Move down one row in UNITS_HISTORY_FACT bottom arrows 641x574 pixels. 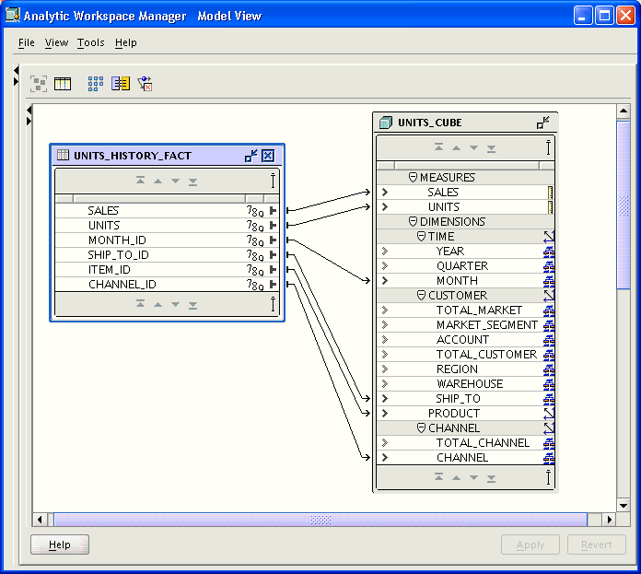[x=175, y=304]
